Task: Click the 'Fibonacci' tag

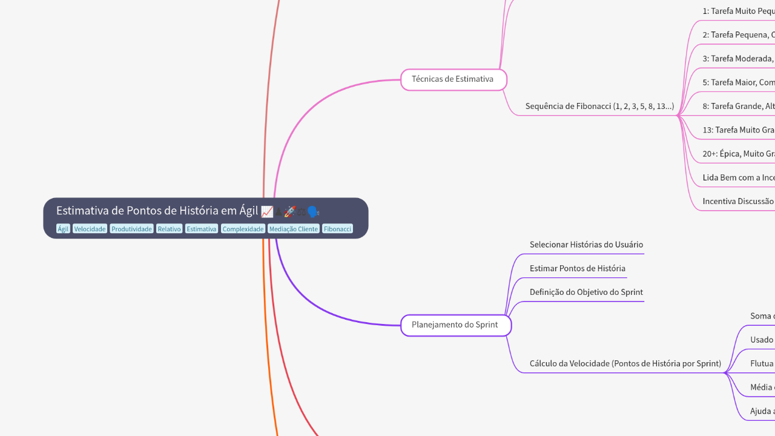Action: [x=337, y=229]
